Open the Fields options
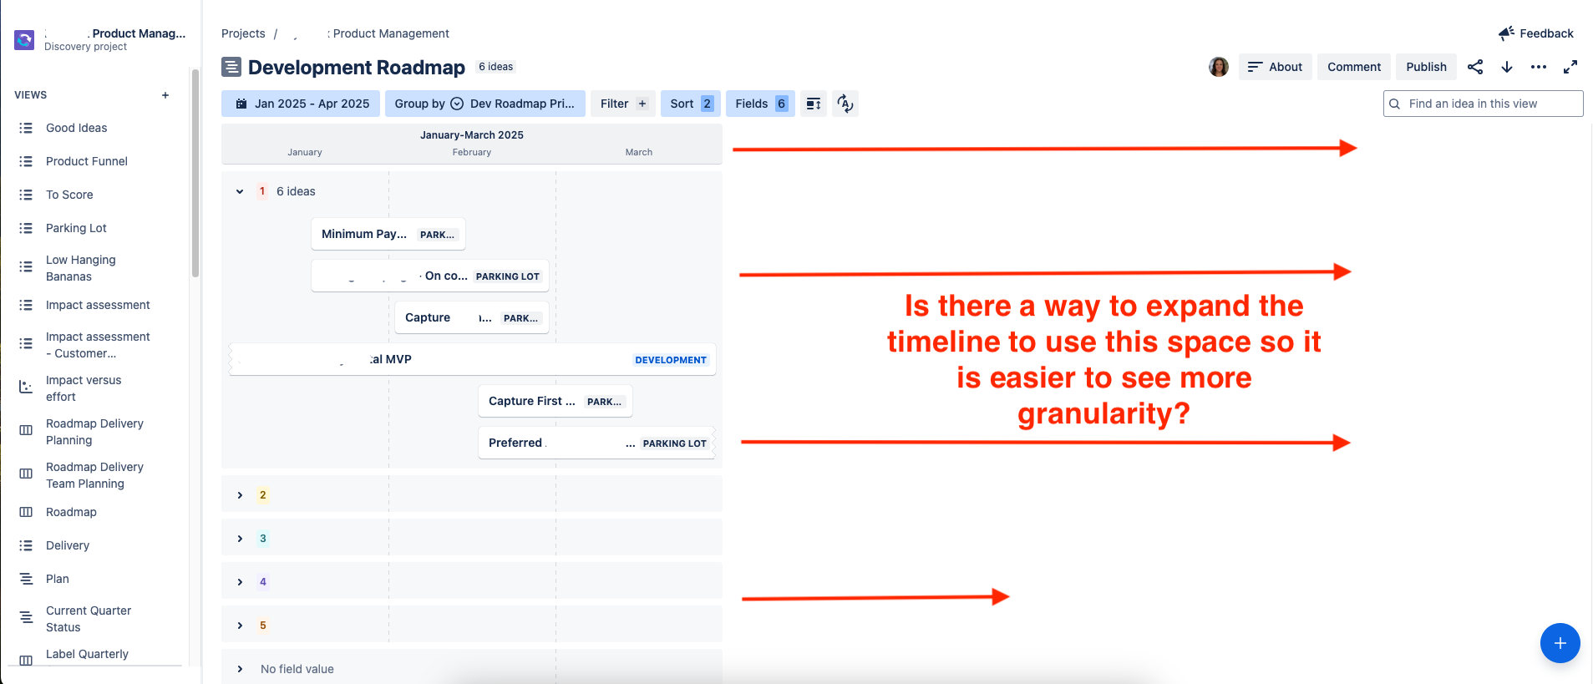This screenshot has width=1593, height=684. [761, 104]
